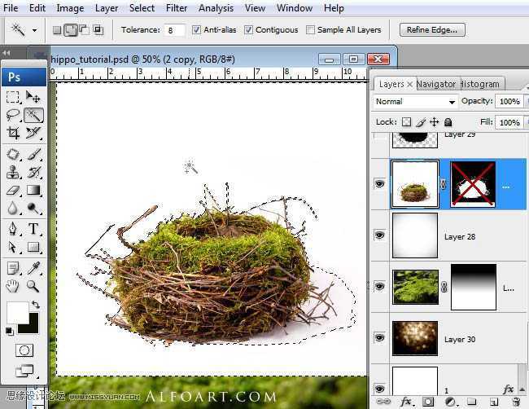Disable the Contiguous option
This screenshot has width=529, height=409.
click(248, 29)
